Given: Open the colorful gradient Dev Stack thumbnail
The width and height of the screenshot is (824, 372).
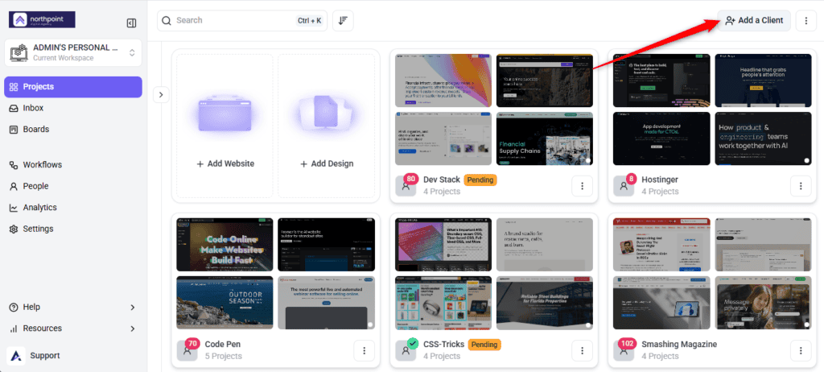Looking at the screenshot, I should pyautogui.click(x=443, y=81).
